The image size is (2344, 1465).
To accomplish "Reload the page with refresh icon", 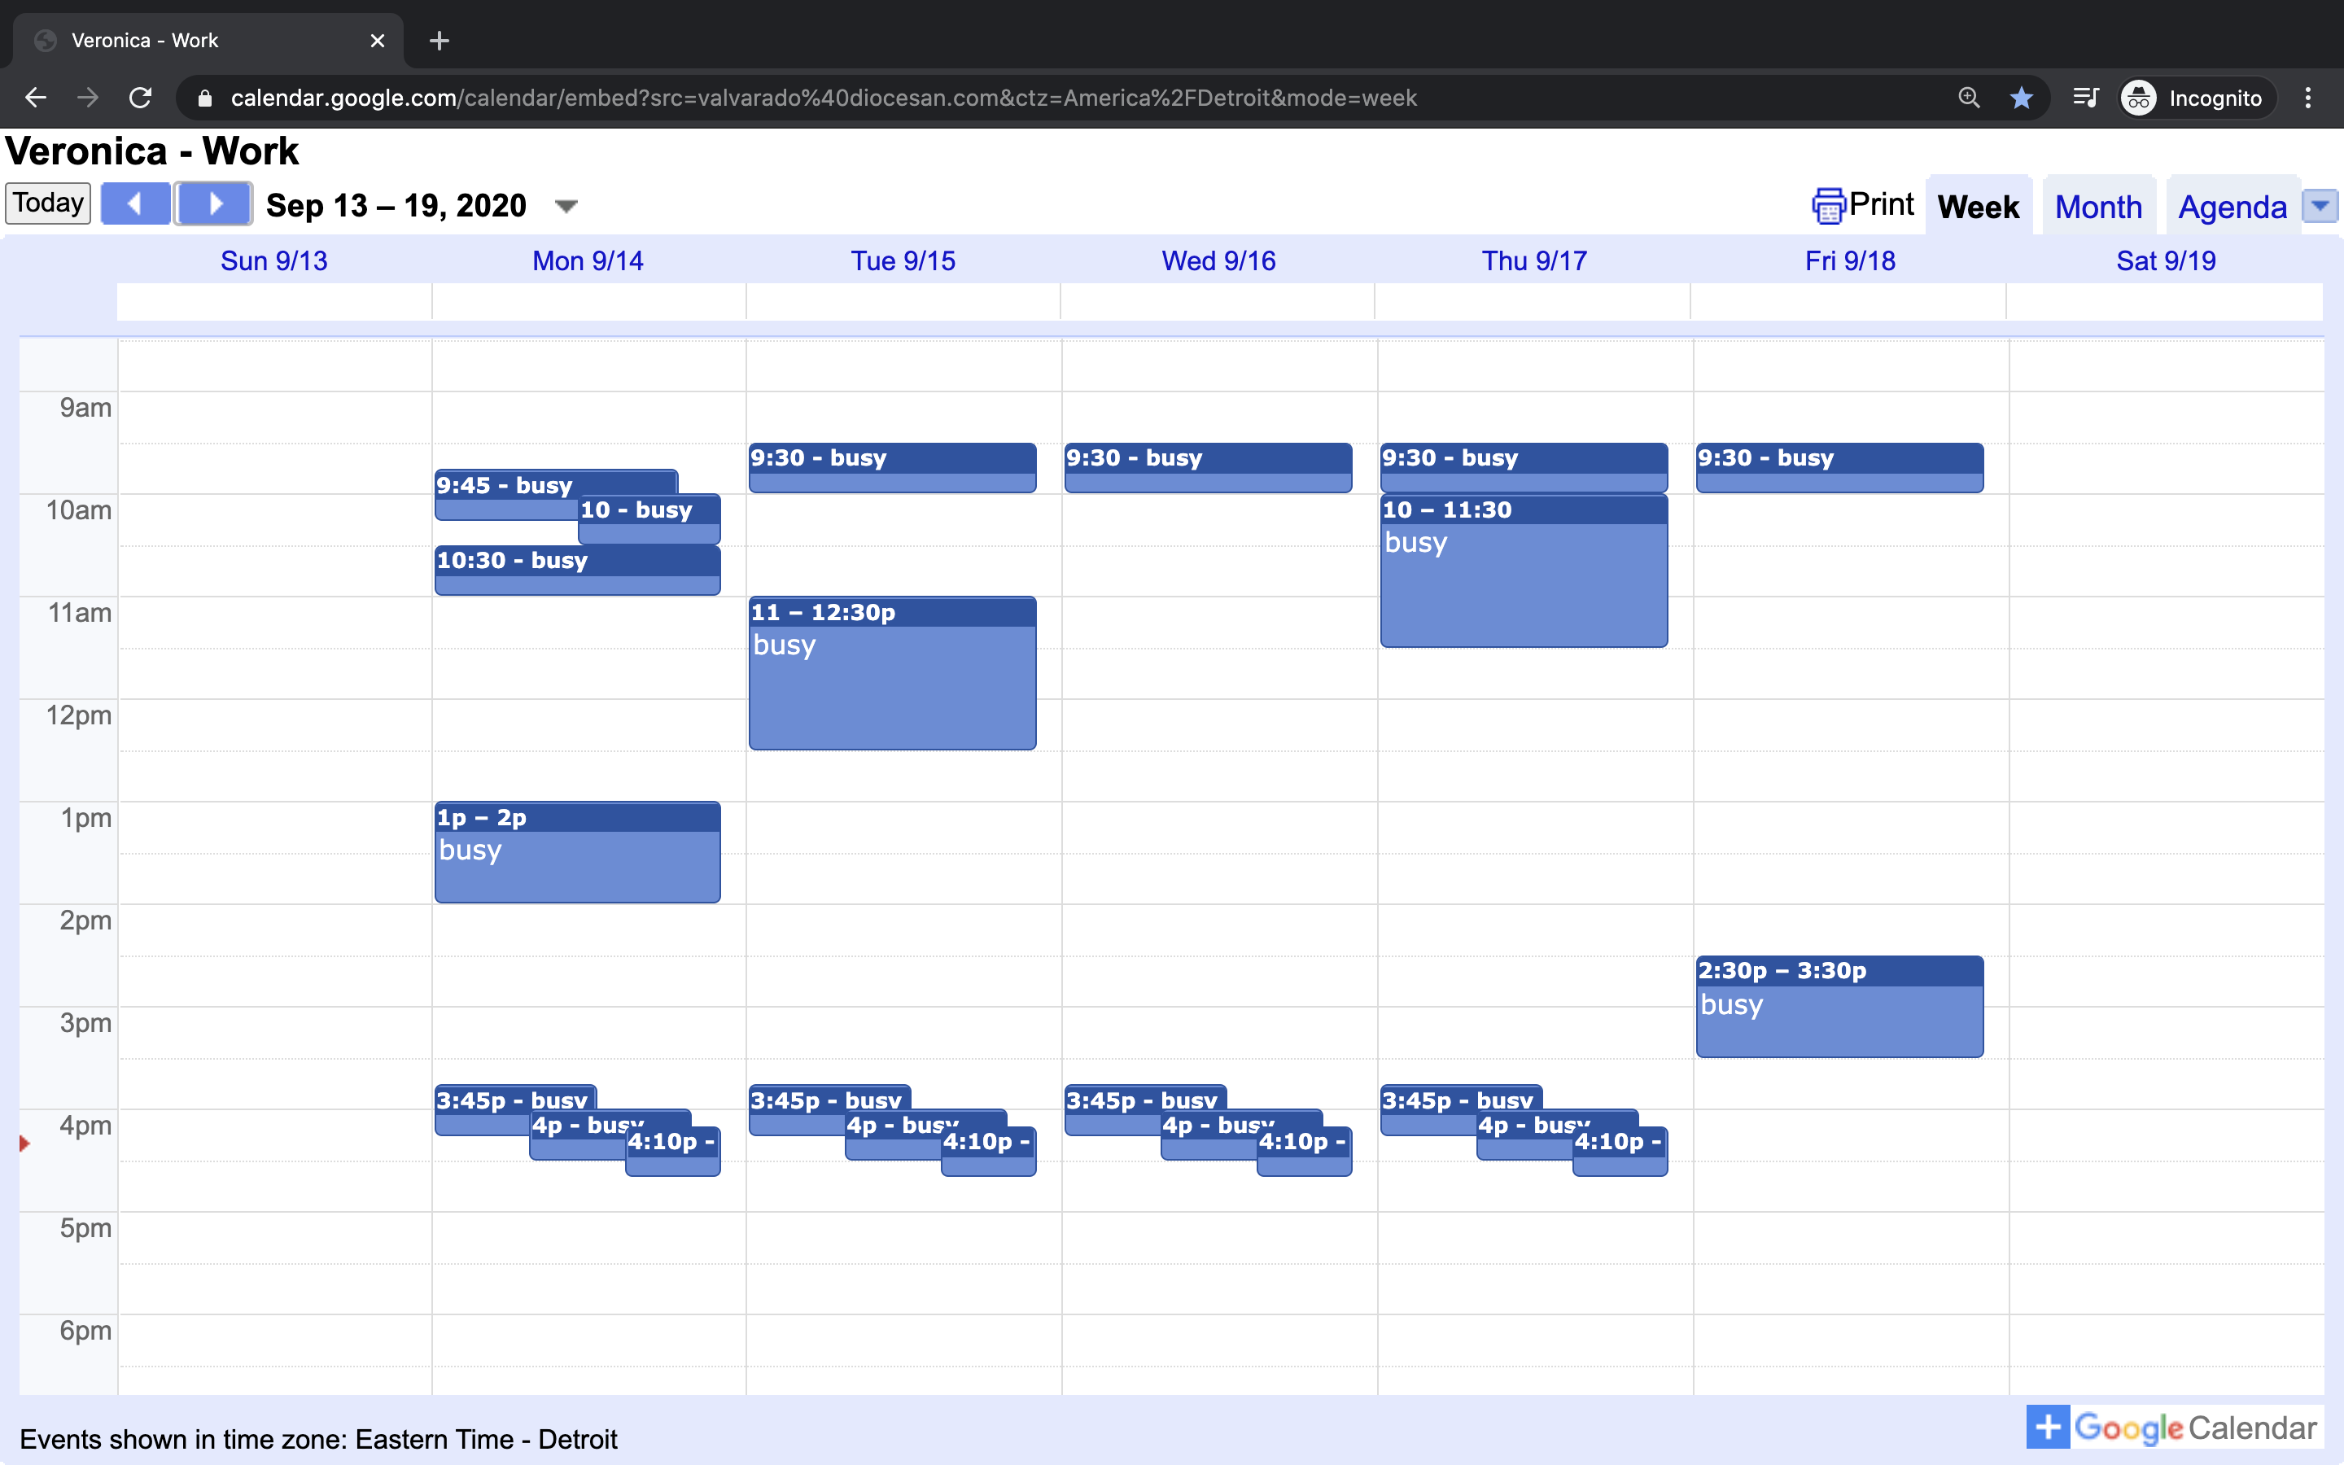I will pyautogui.click(x=141, y=98).
